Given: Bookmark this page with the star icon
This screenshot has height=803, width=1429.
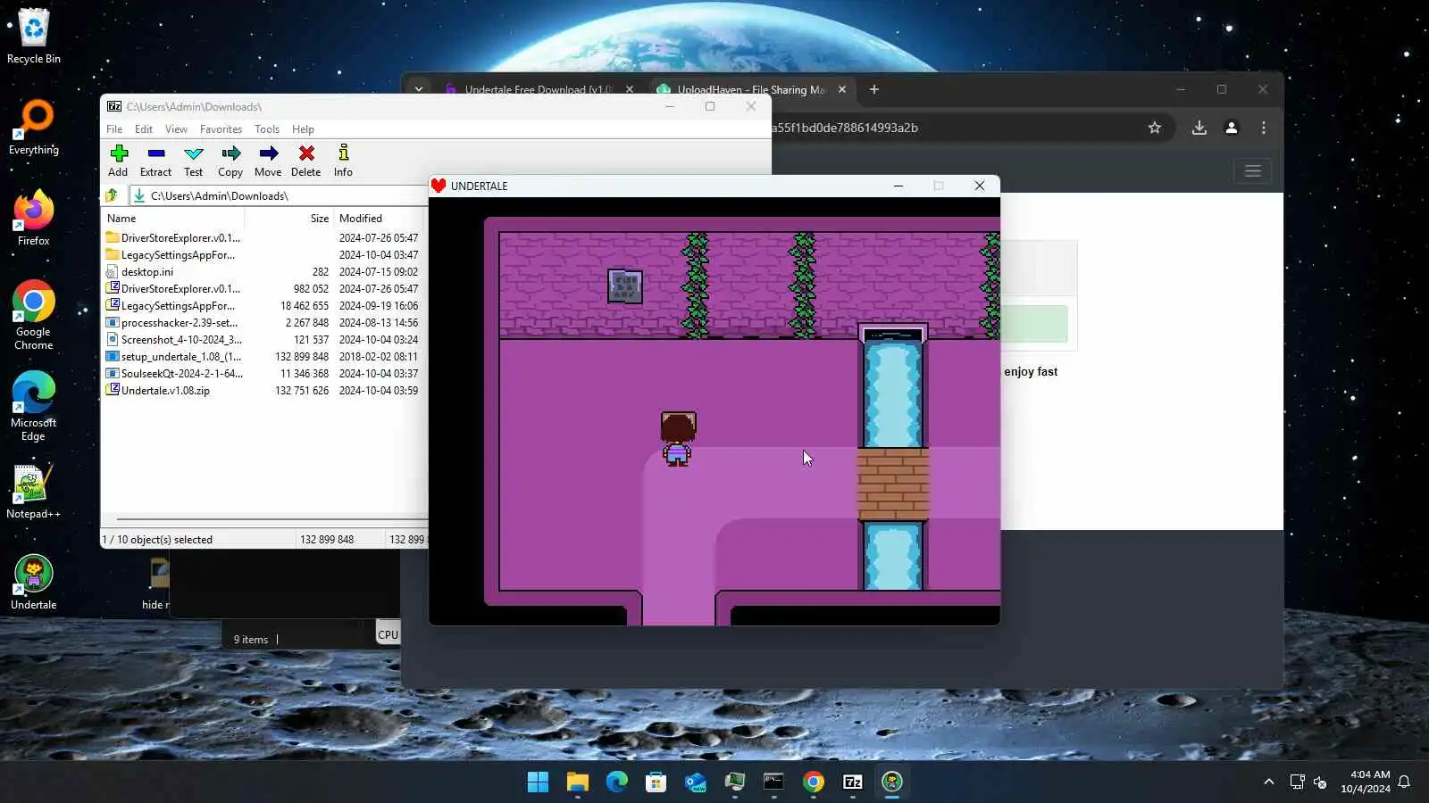Looking at the screenshot, I should 1155,128.
